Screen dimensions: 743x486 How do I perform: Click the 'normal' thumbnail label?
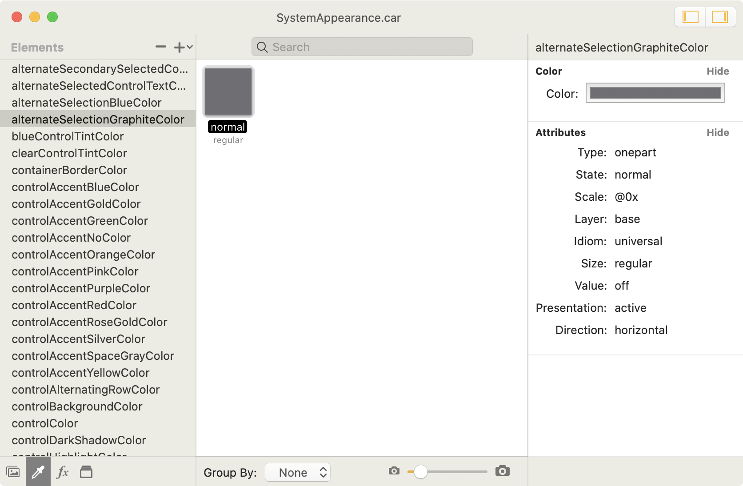228,127
